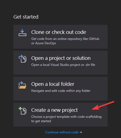Click the yellow open folder icon

[22, 85]
